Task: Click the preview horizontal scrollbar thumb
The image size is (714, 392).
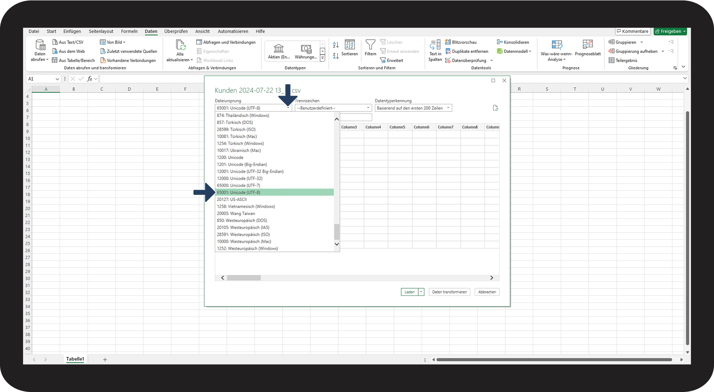Action: click(x=244, y=278)
